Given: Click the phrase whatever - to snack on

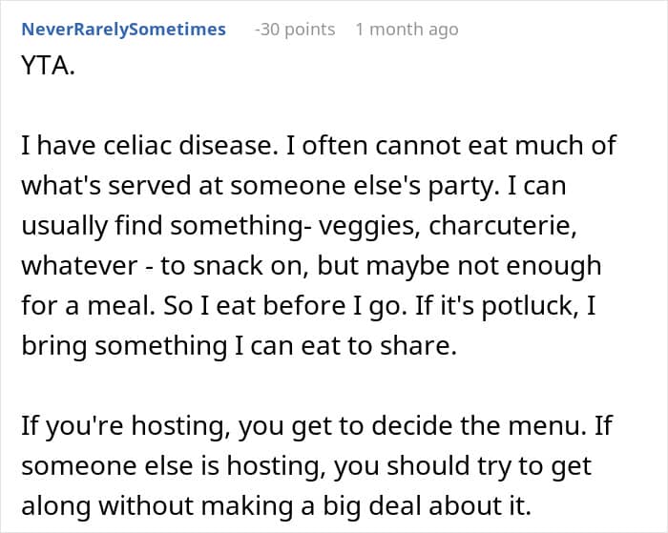Looking at the screenshot, I should 165,267.
